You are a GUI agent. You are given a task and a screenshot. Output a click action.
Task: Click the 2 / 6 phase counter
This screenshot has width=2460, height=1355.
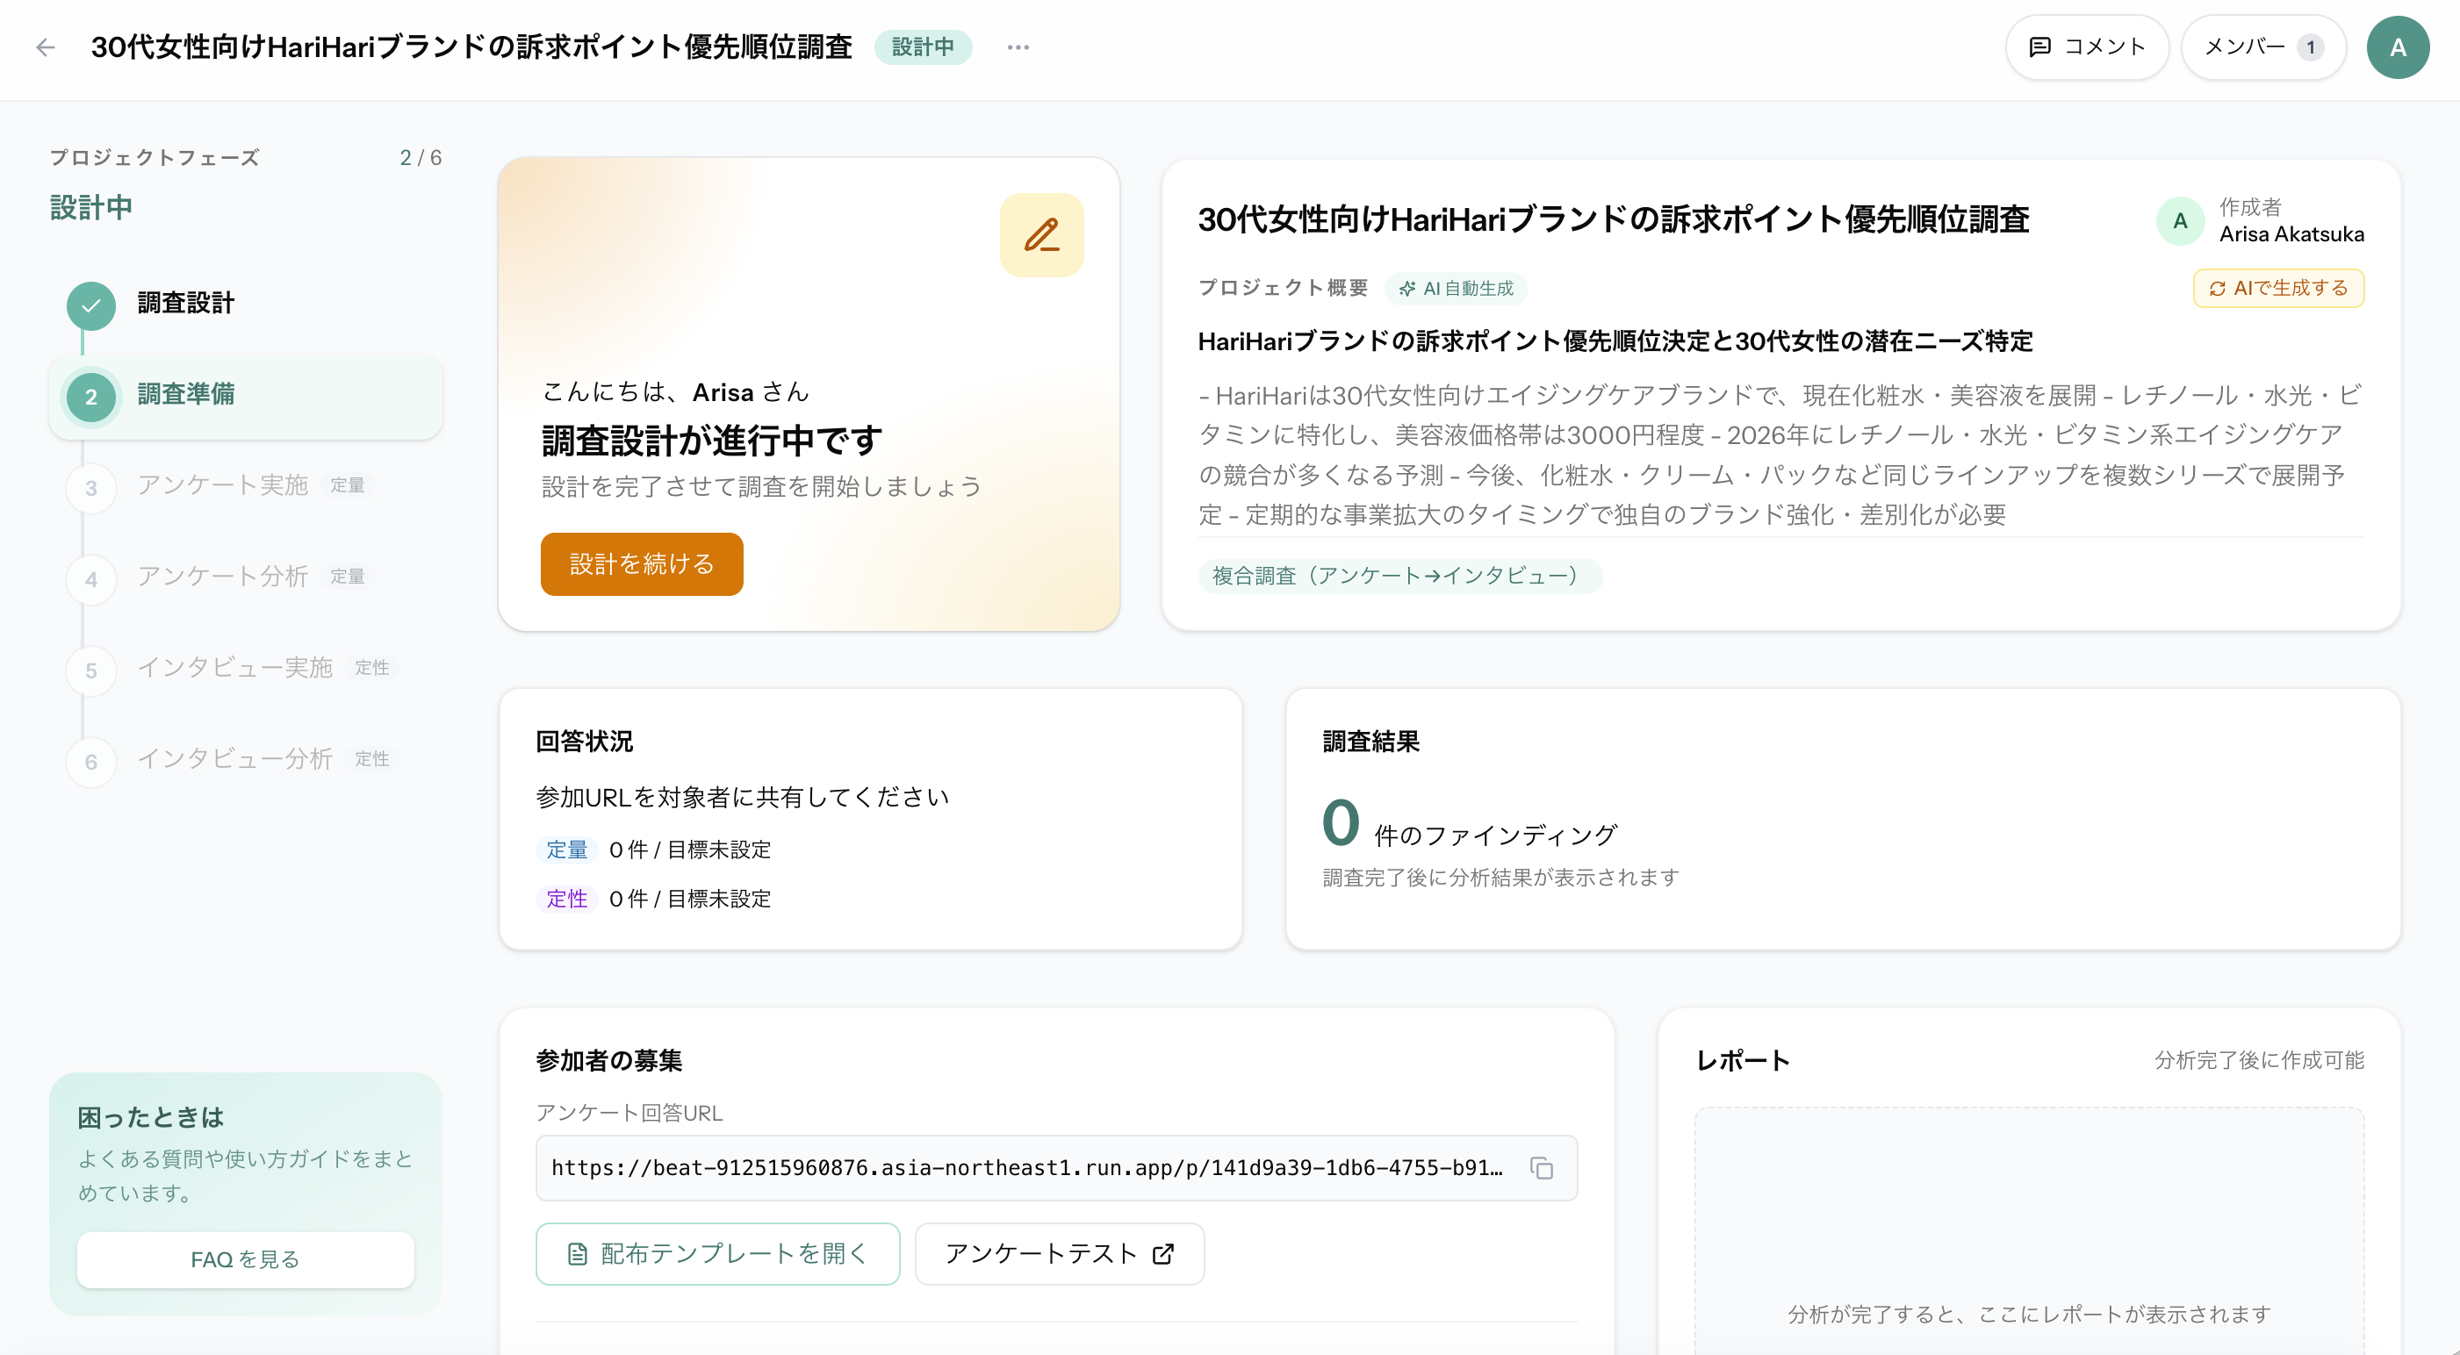tap(421, 158)
